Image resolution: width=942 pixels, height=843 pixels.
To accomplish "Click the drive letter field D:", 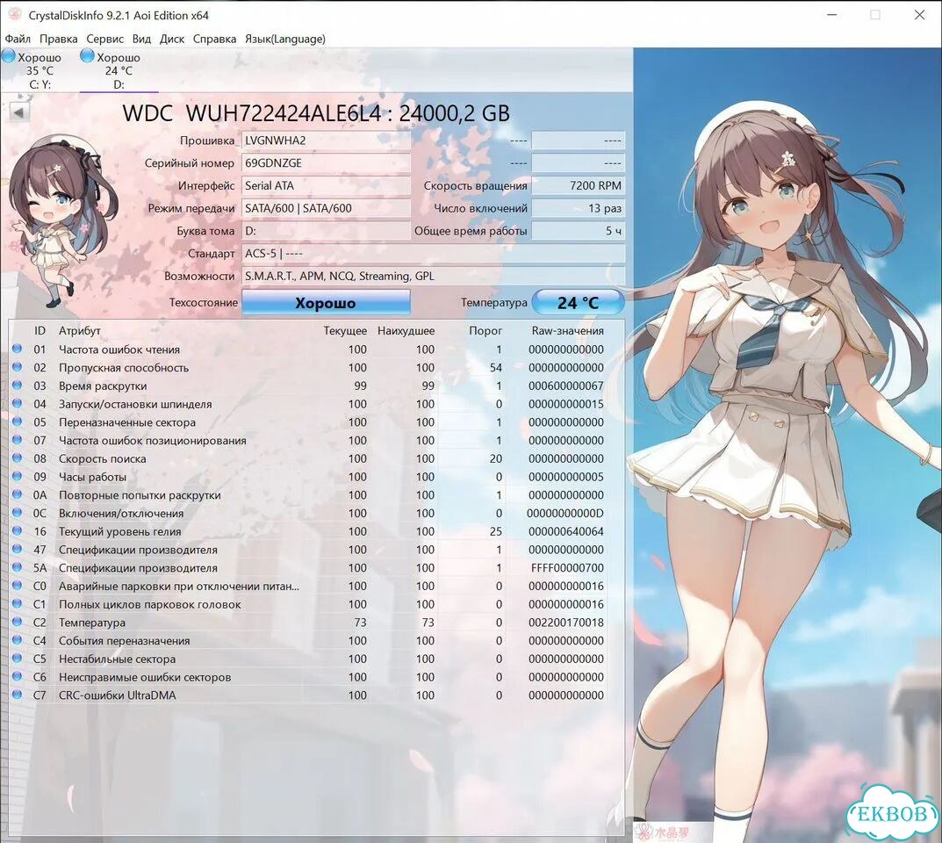I will (x=327, y=231).
